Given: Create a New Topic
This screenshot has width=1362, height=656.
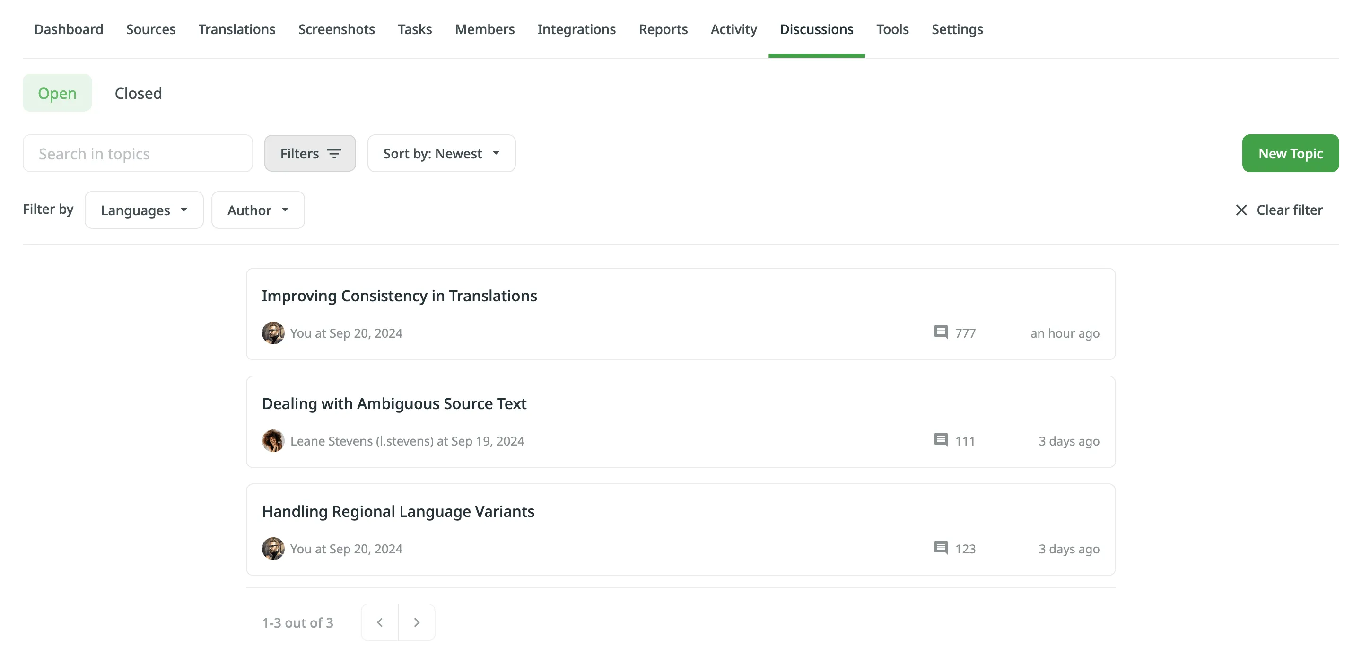Looking at the screenshot, I should pos(1290,153).
